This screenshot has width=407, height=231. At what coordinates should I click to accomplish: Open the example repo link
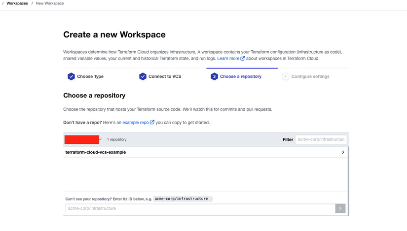[x=136, y=122]
